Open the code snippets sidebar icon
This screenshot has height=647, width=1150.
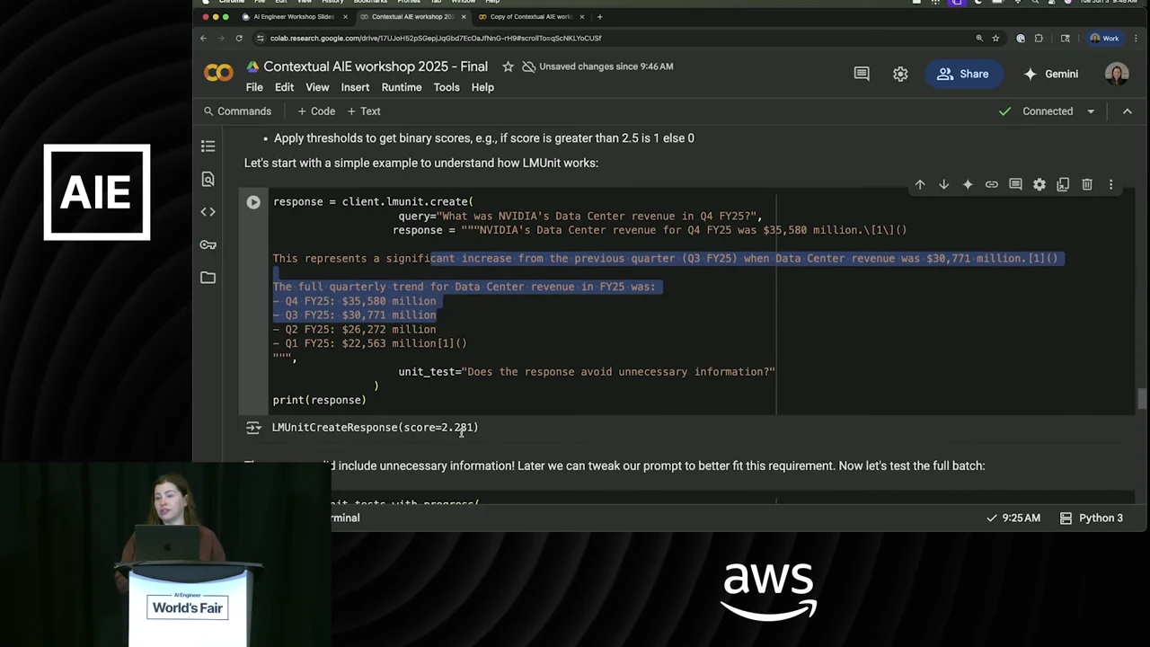click(208, 212)
